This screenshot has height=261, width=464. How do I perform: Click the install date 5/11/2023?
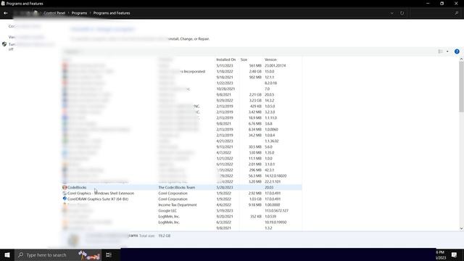pos(225,66)
